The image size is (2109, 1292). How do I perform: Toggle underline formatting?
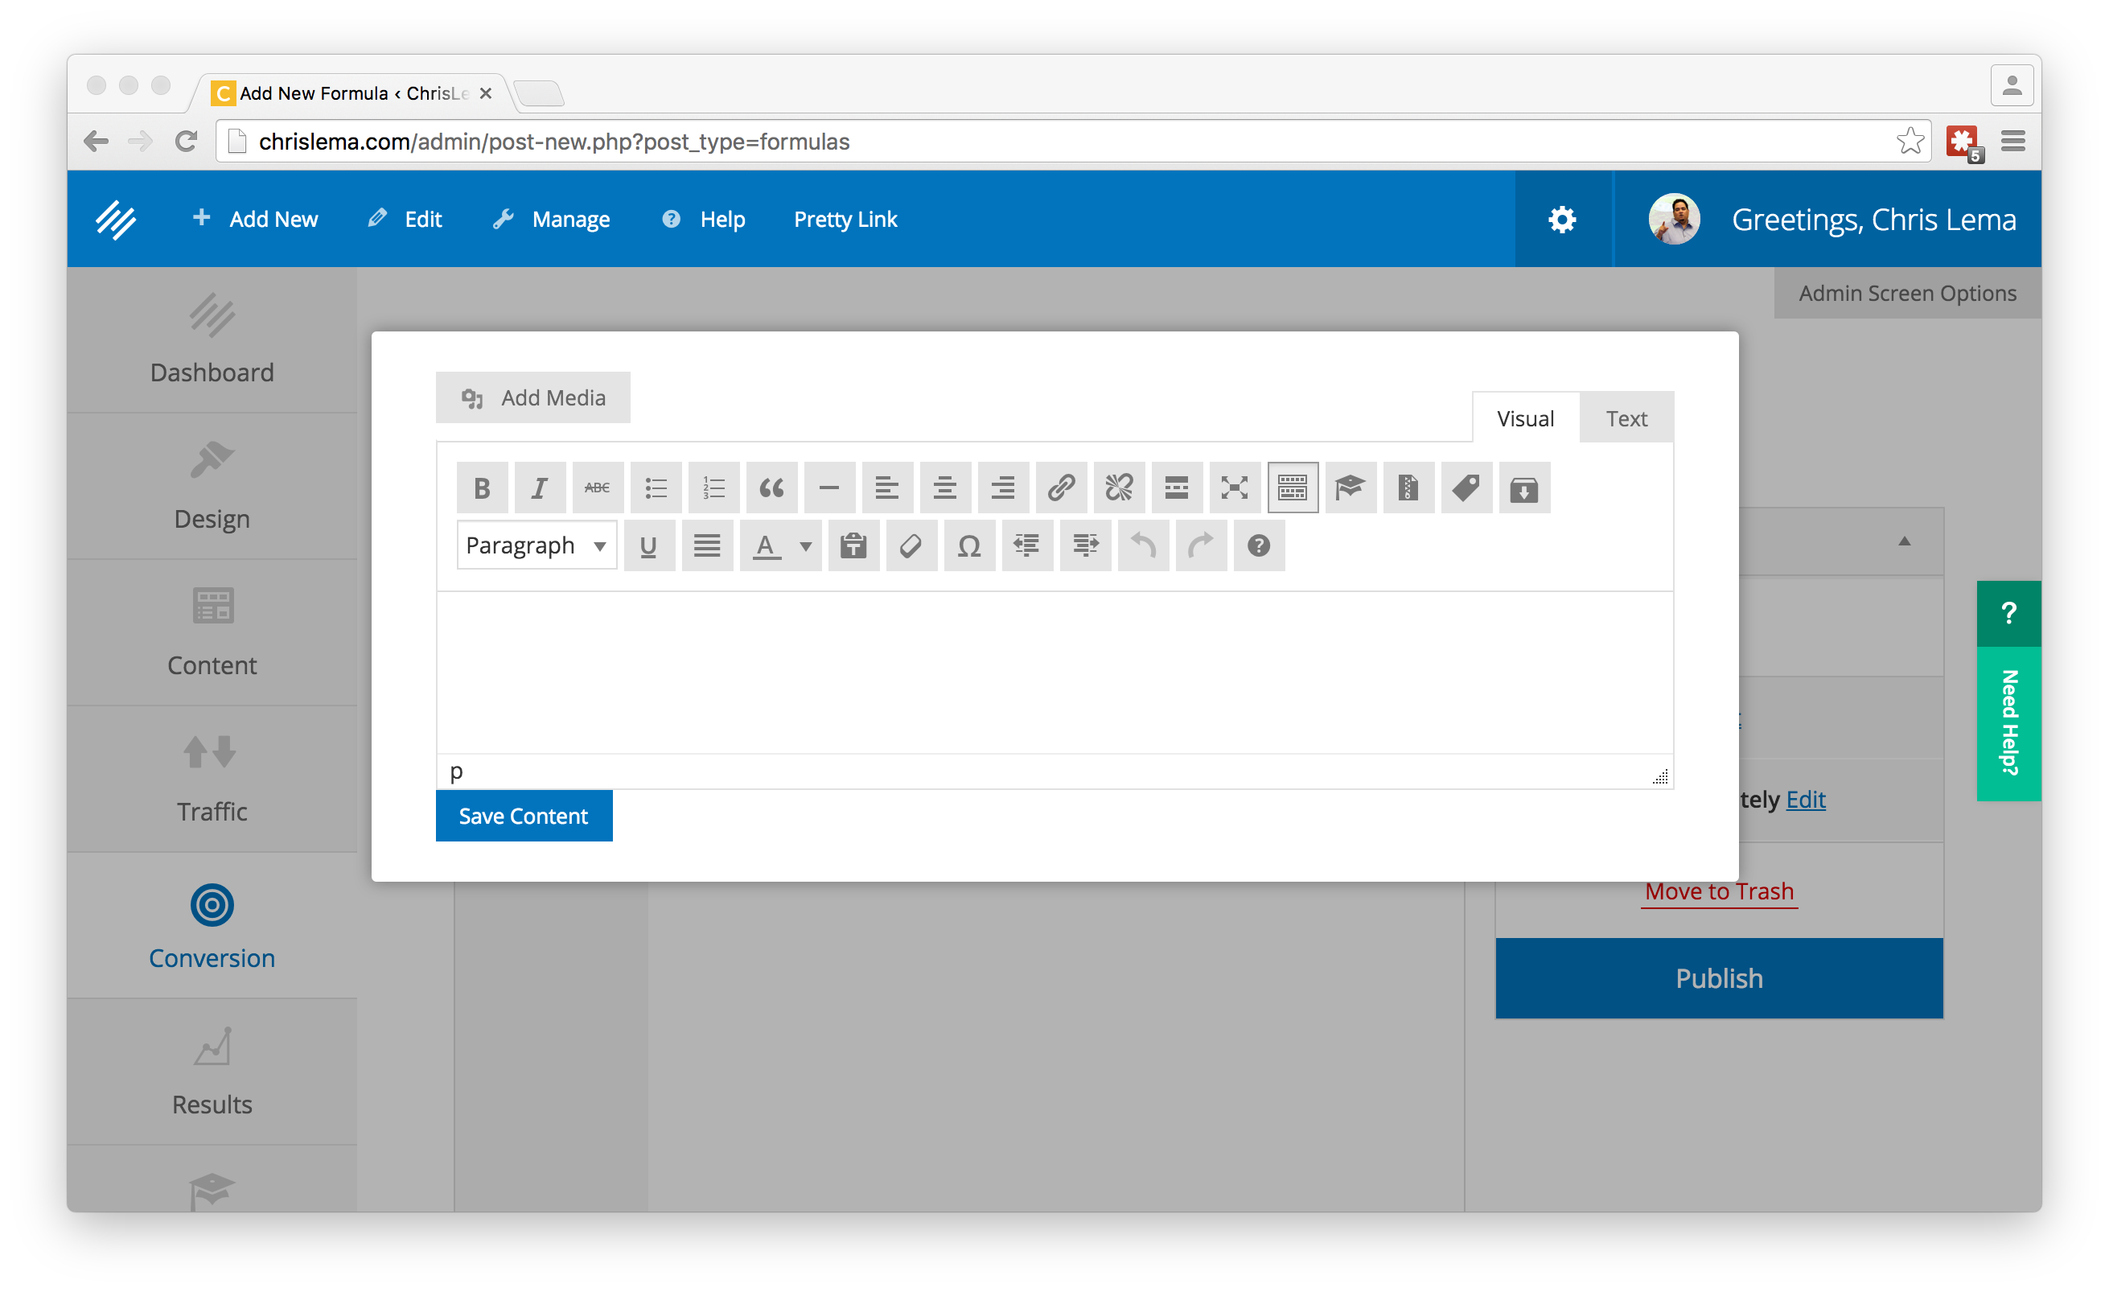coord(649,545)
